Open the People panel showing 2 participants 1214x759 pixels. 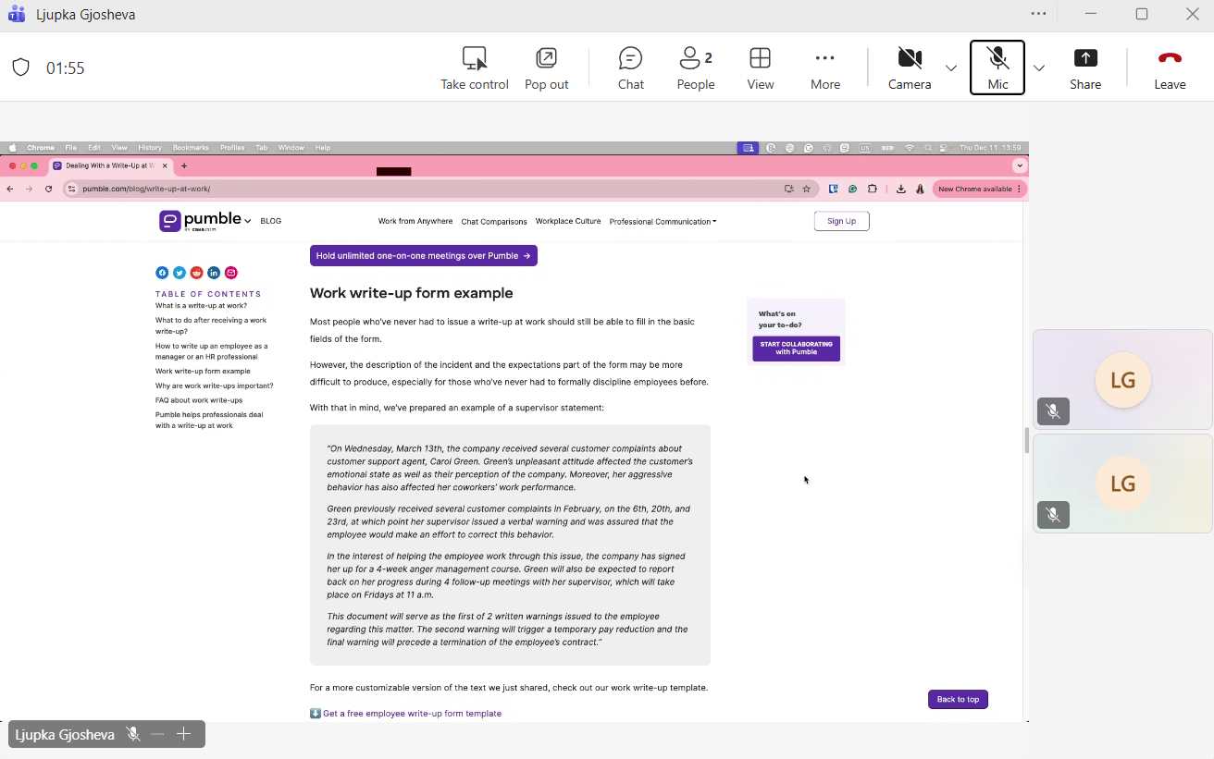pos(695,67)
